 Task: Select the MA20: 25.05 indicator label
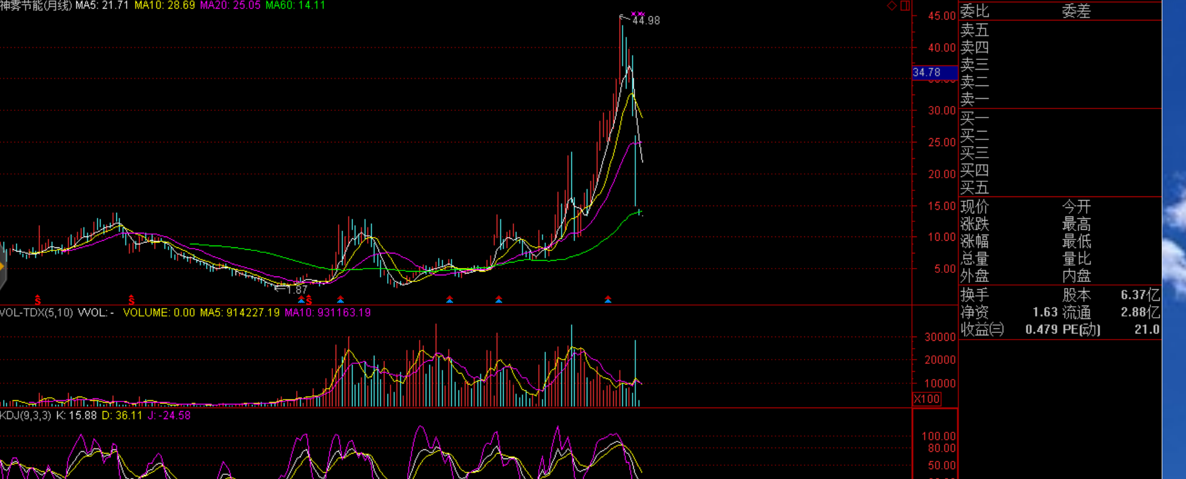pos(230,5)
